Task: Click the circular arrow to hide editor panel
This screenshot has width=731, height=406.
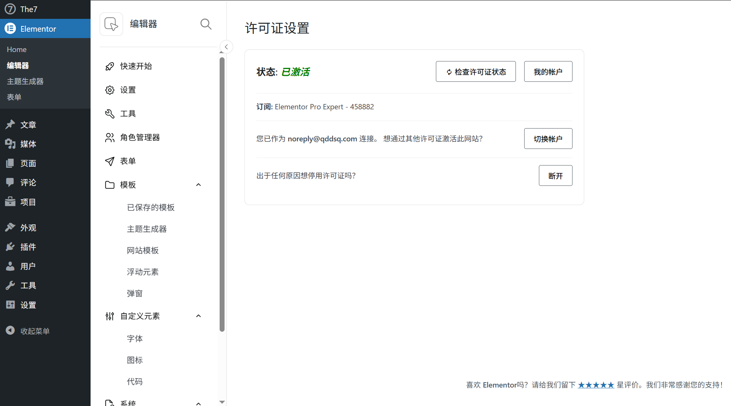Action: click(x=226, y=46)
